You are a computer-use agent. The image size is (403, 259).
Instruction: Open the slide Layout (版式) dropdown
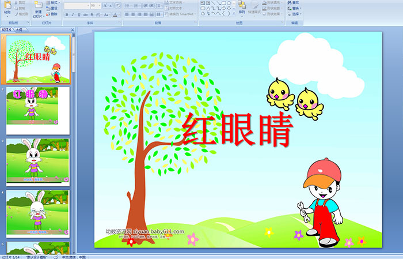(x=53, y=2)
